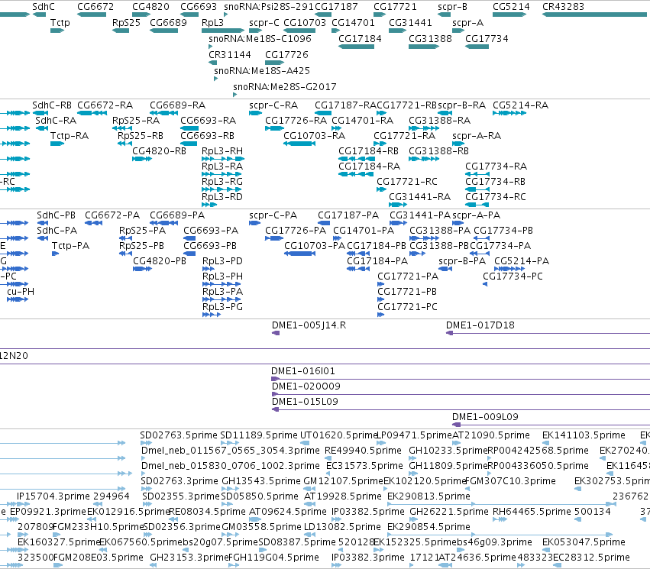Select BAC label DME1-017D18
Viewport: 650px width, 569px height.
(x=480, y=325)
